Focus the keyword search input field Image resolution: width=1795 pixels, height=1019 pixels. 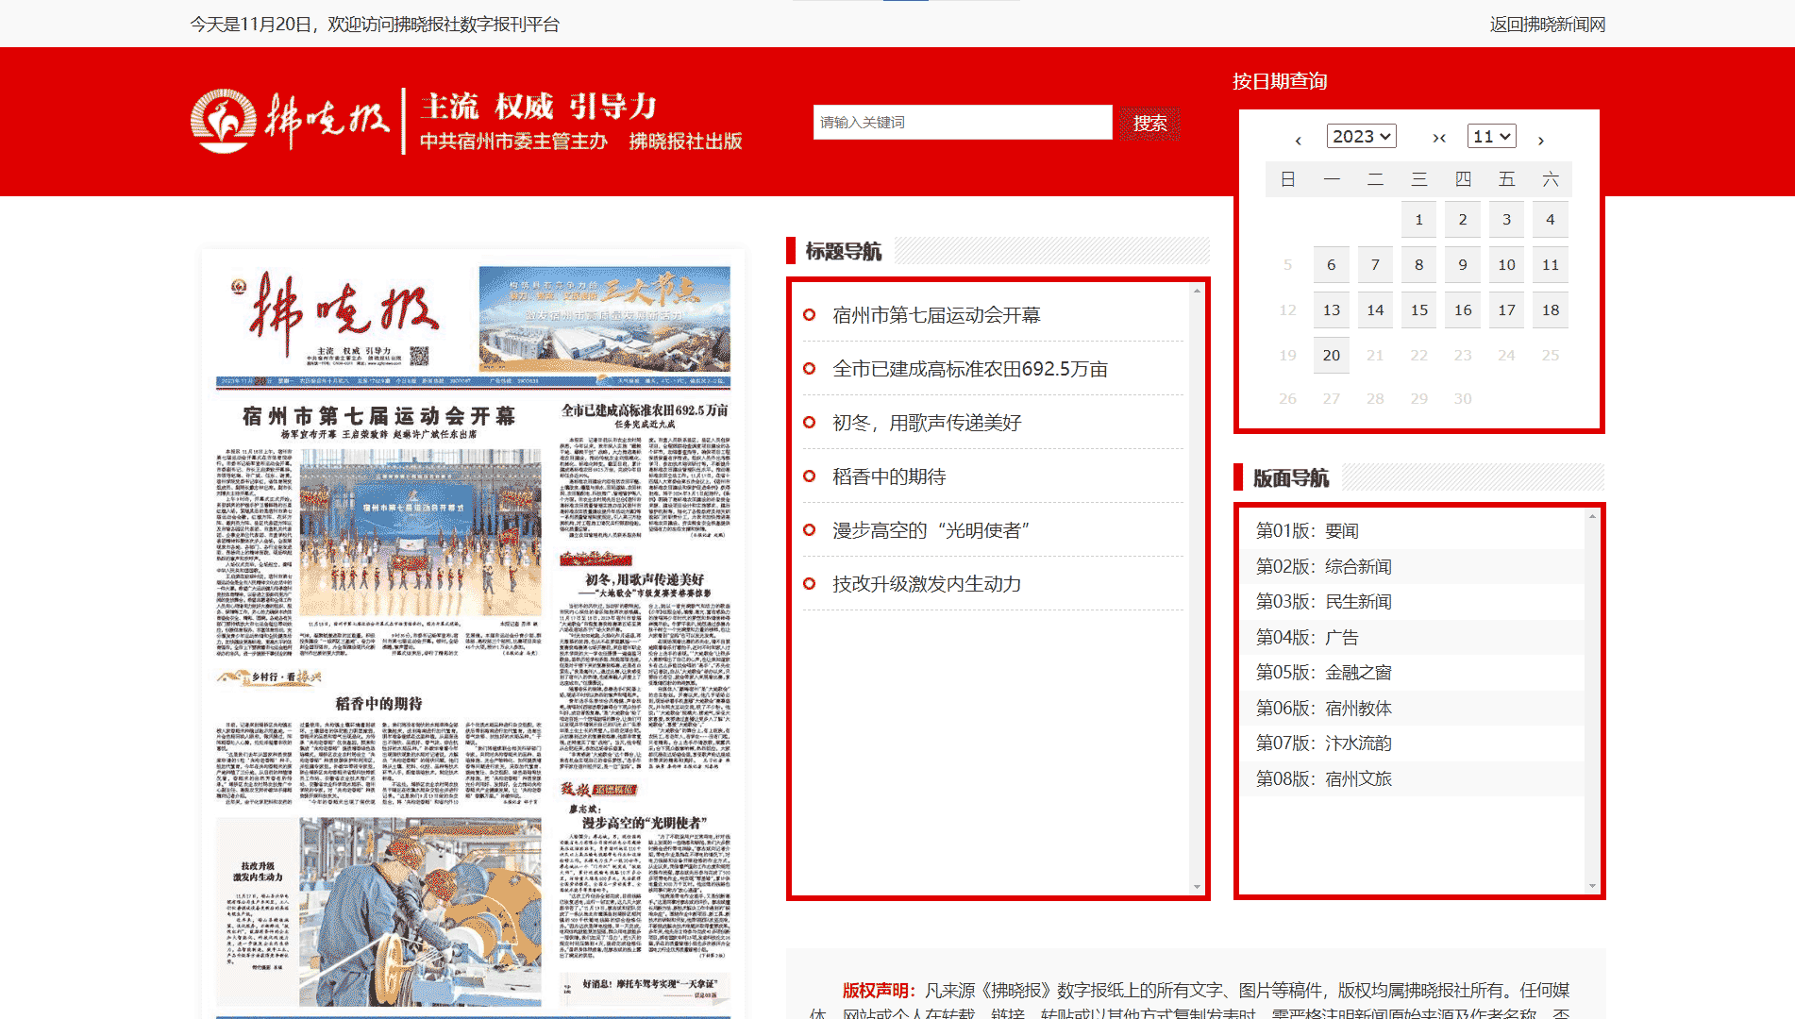[x=963, y=122]
